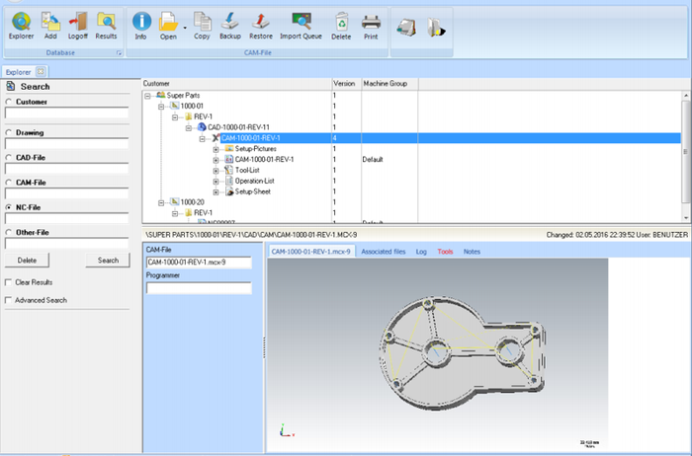Open the Notes tab
The height and width of the screenshot is (456, 692).
click(x=472, y=252)
